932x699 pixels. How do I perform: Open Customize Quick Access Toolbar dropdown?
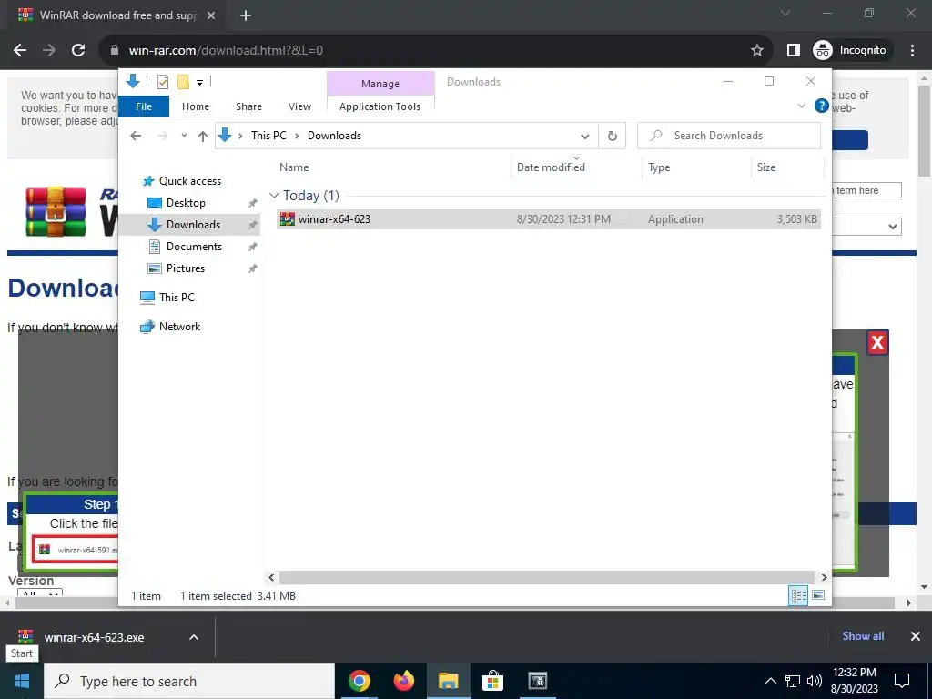point(199,83)
